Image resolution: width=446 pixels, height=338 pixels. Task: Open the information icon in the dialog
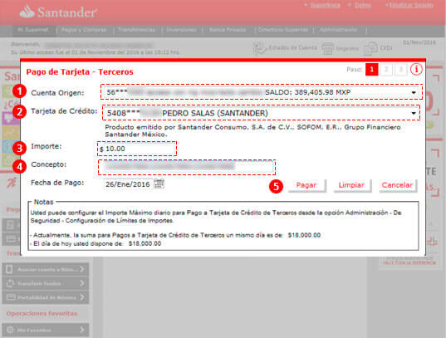[x=416, y=69]
